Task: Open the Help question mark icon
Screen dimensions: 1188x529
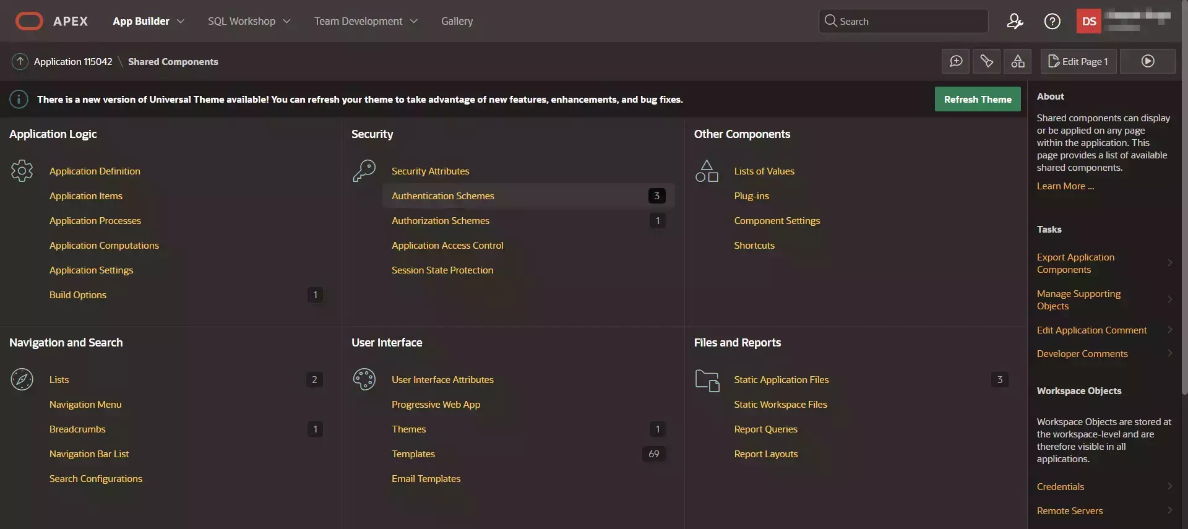Action: pos(1052,21)
